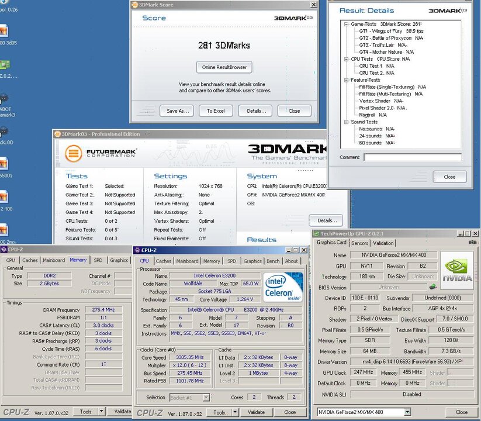Click the Memory Size value 64 MB
The height and width of the screenshot is (421, 481).
coord(370,351)
